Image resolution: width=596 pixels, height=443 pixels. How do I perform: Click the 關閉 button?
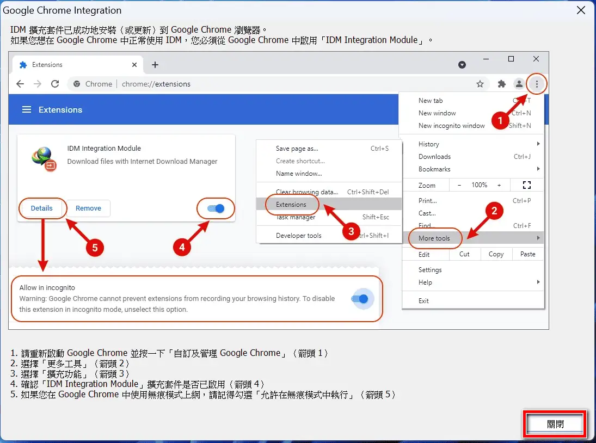[555, 424]
